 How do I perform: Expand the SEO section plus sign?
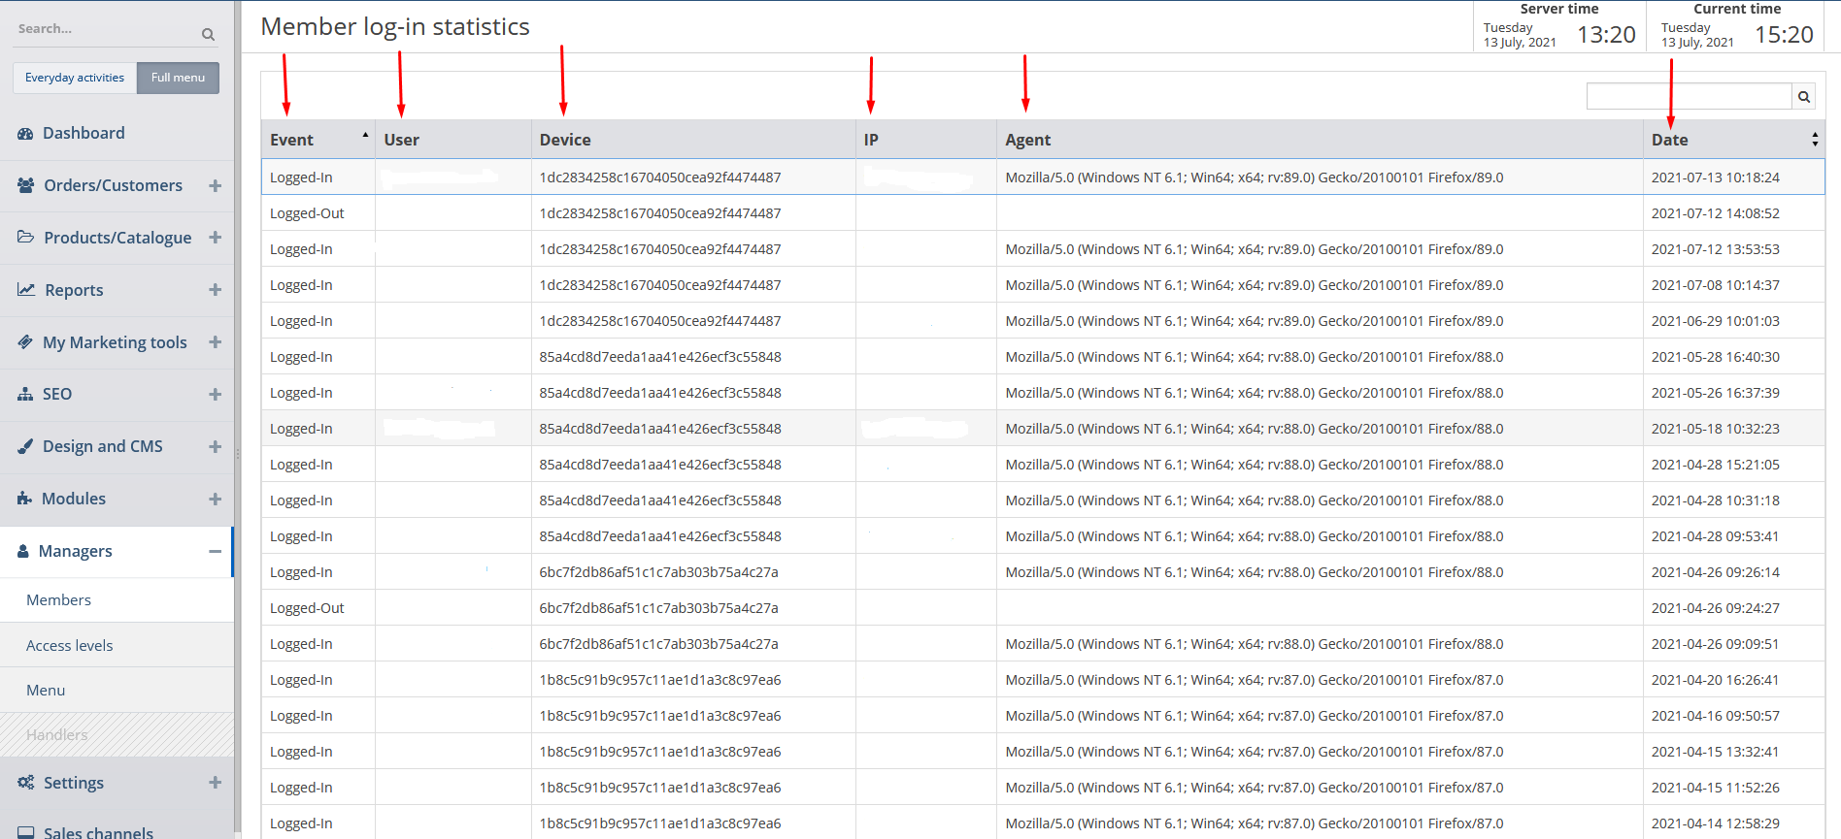(215, 394)
